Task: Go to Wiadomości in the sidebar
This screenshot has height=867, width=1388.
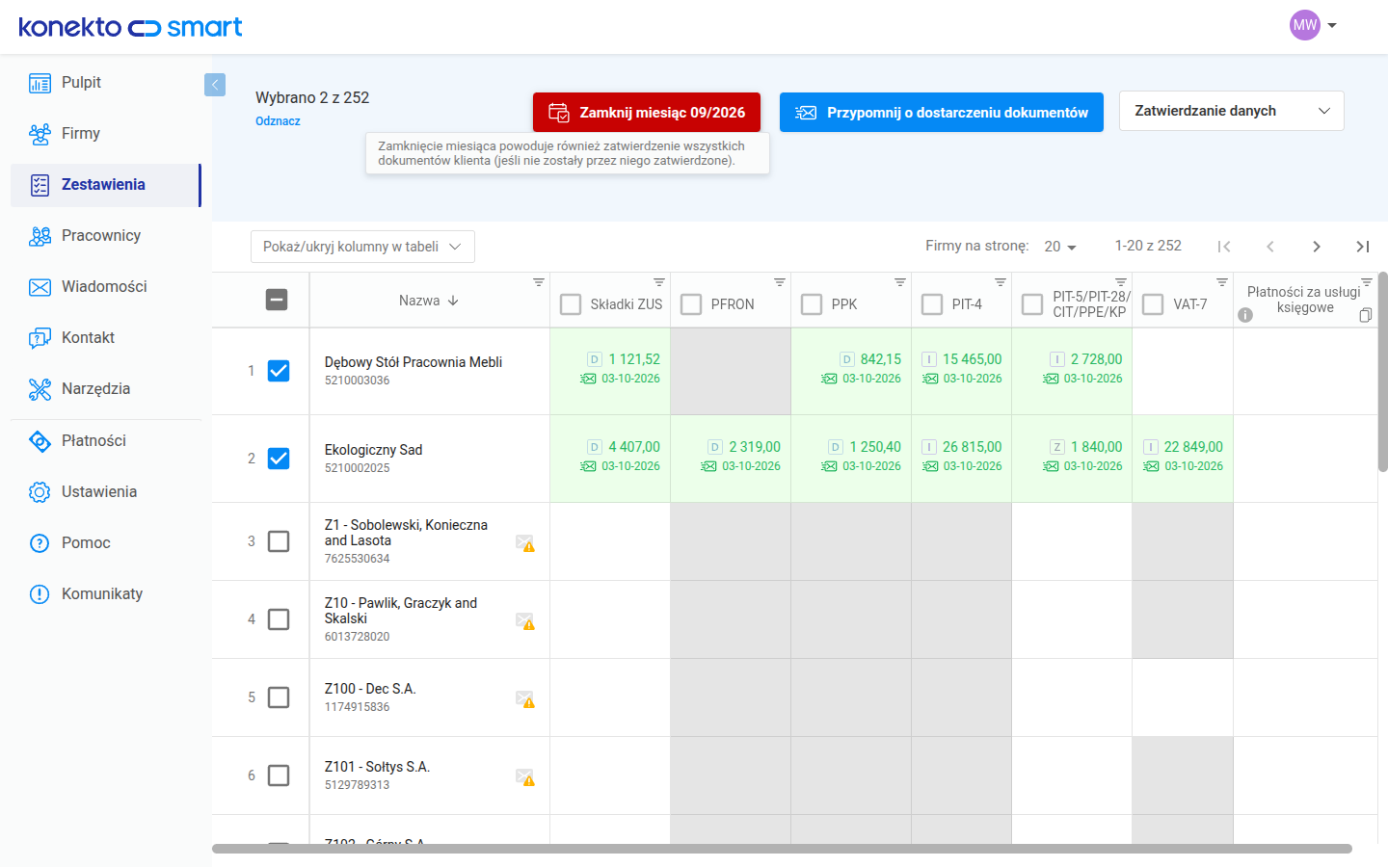Action: point(106,287)
